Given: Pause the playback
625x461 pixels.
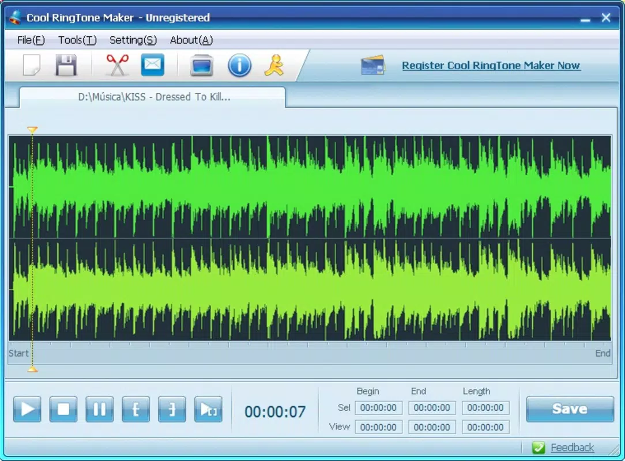Looking at the screenshot, I should tap(100, 409).
